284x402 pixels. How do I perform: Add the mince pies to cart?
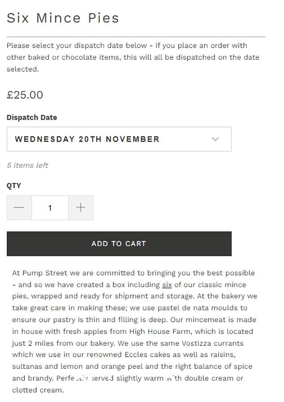[x=119, y=244]
